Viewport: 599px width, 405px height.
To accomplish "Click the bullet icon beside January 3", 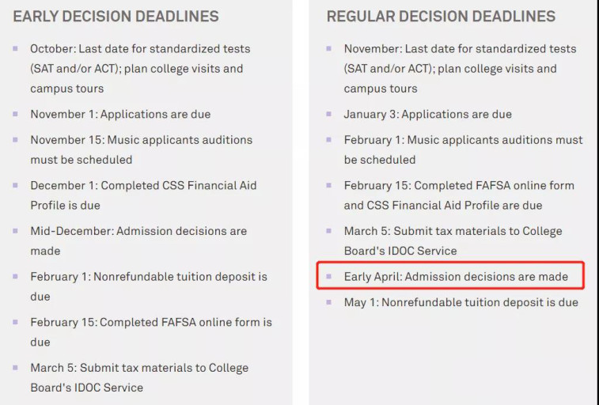I will [329, 114].
